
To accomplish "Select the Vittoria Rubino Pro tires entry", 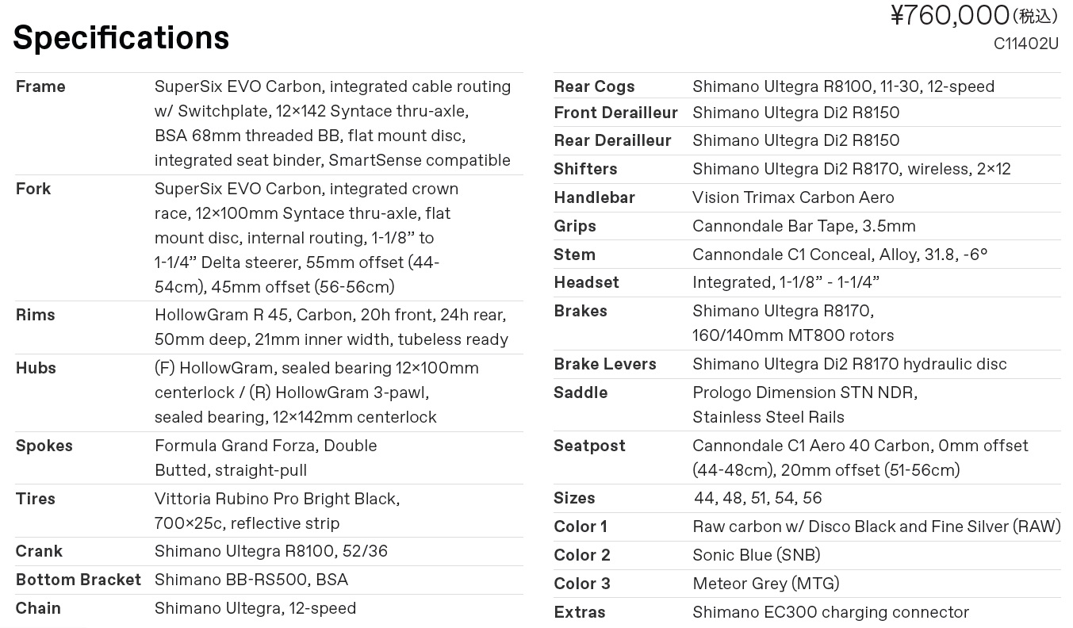I will pyautogui.click(x=277, y=511).
